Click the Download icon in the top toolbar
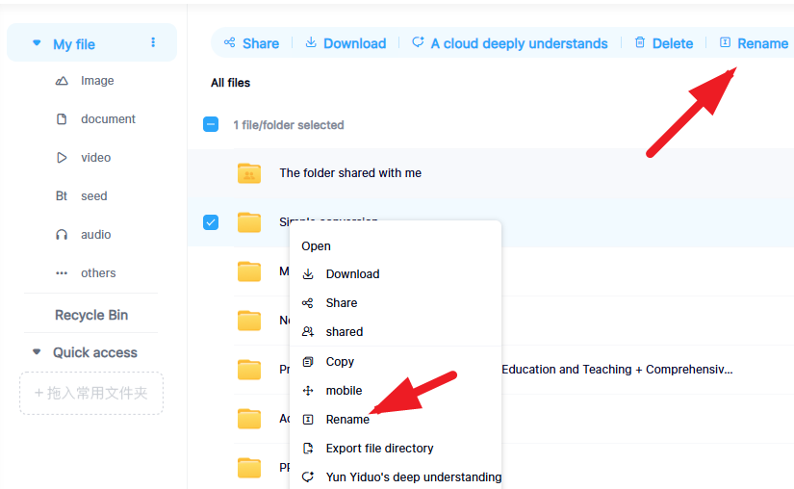Image resolution: width=794 pixels, height=489 pixels. coord(311,42)
